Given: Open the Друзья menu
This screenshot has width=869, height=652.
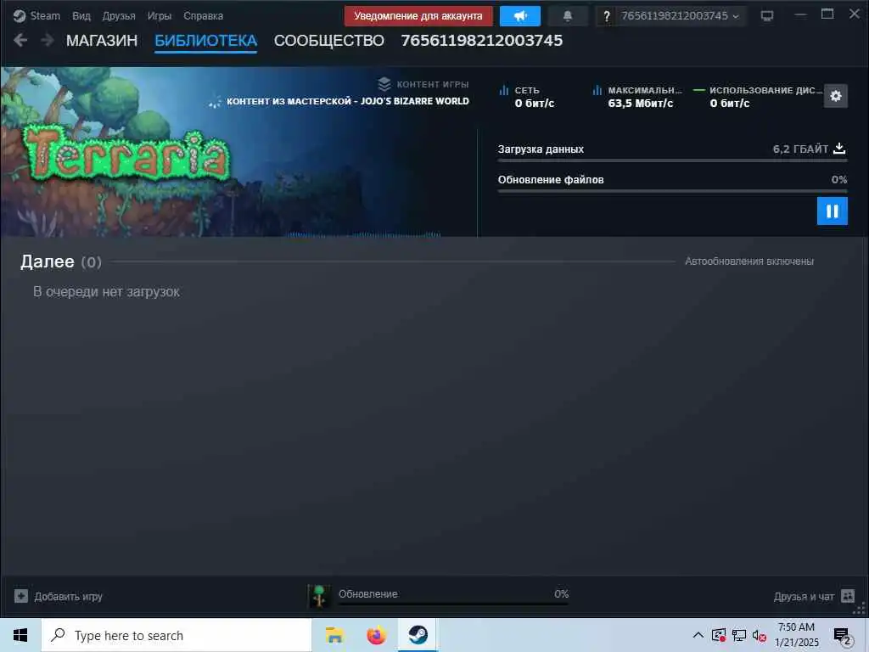Looking at the screenshot, I should coord(119,15).
